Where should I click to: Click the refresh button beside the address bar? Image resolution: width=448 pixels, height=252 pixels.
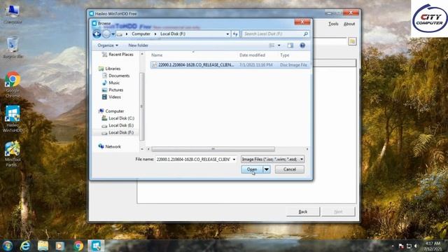pyautogui.click(x=235, y=34)
